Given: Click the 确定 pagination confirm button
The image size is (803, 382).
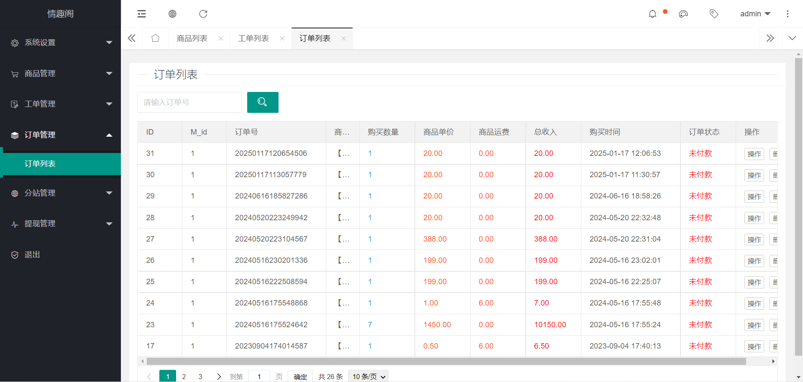Looking at the screenshot, I should 300,376.
